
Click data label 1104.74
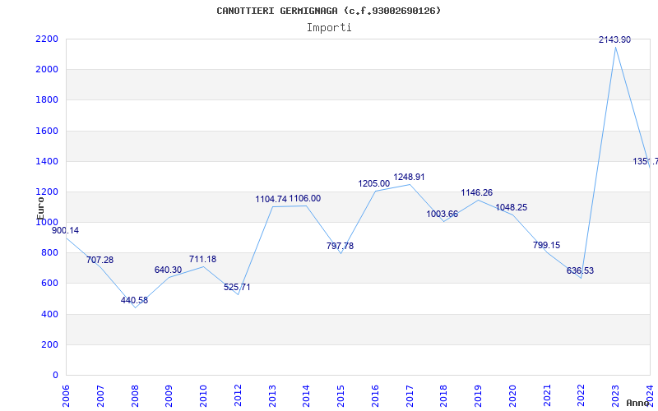pyautogui.click(x=271, y=199)
